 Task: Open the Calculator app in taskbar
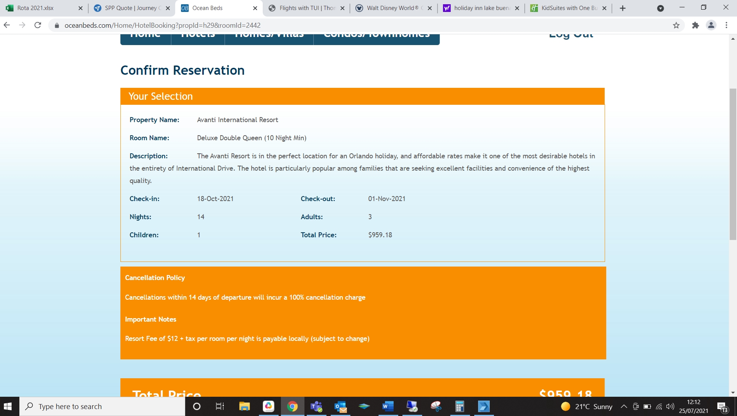pyautogui.click(x=459, y=406)
